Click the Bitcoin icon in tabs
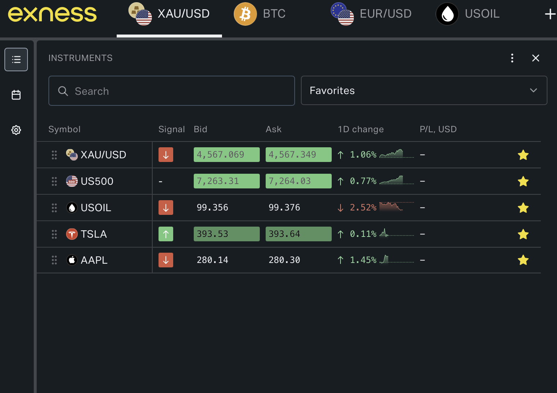This screenshot has height=393, width=557. pos(245,14)
